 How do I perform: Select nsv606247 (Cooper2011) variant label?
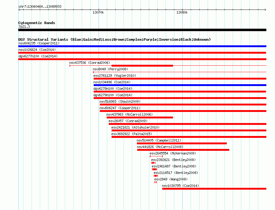click(x=120, y=108)
